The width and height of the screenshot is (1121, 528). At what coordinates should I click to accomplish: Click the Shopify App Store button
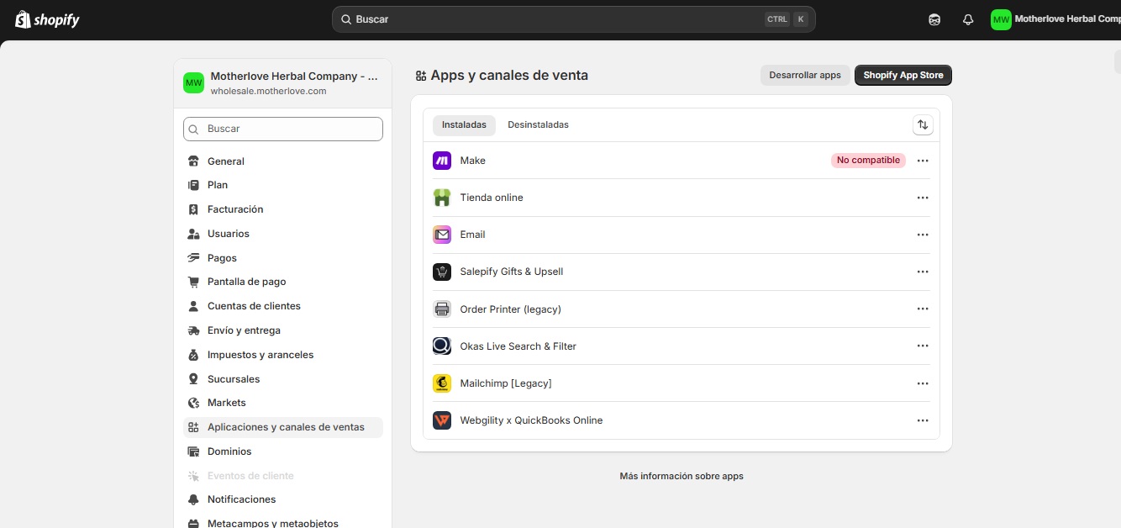(903, 75)
